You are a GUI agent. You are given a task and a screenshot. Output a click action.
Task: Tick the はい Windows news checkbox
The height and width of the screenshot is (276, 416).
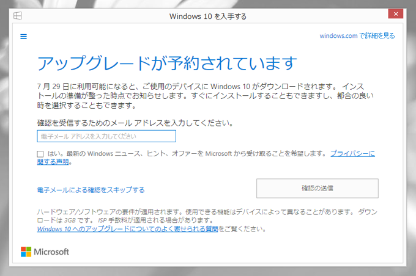tap(40, 154)
